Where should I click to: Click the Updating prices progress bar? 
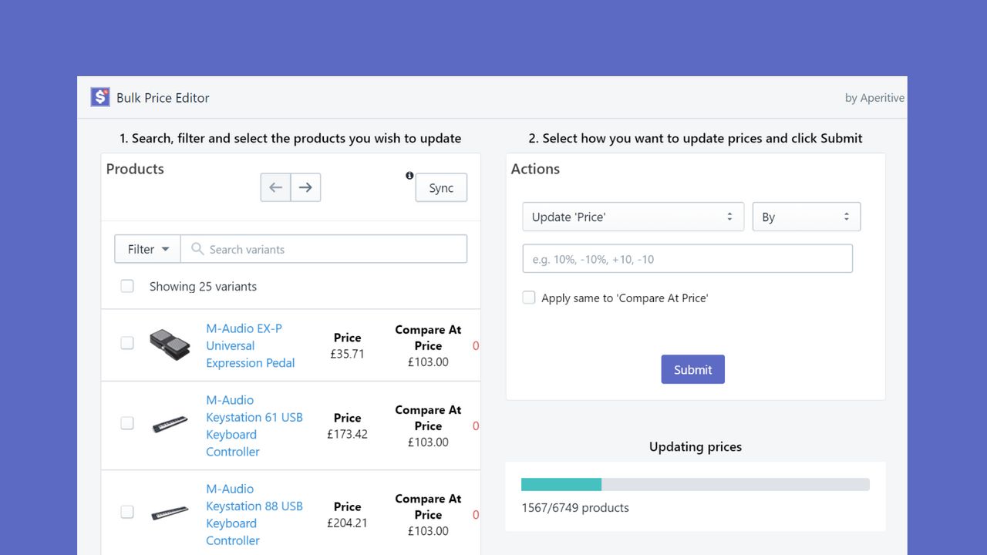(696, 484)
